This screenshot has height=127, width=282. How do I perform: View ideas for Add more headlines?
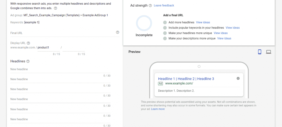click(203, 22)
